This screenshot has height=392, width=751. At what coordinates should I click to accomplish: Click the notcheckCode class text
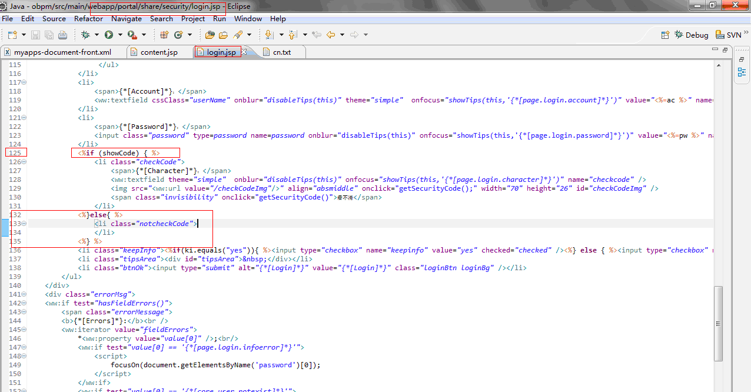[165, 224]
